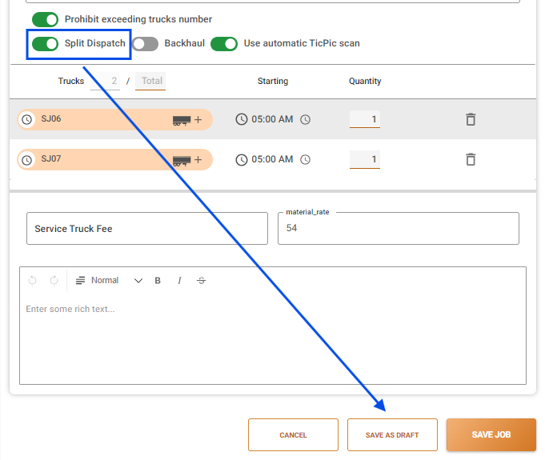Image resolution: width=545 pixels, height=460 pixels.
Task: Delete the SJ06 truck row
Action: click(x=471, y=119)
